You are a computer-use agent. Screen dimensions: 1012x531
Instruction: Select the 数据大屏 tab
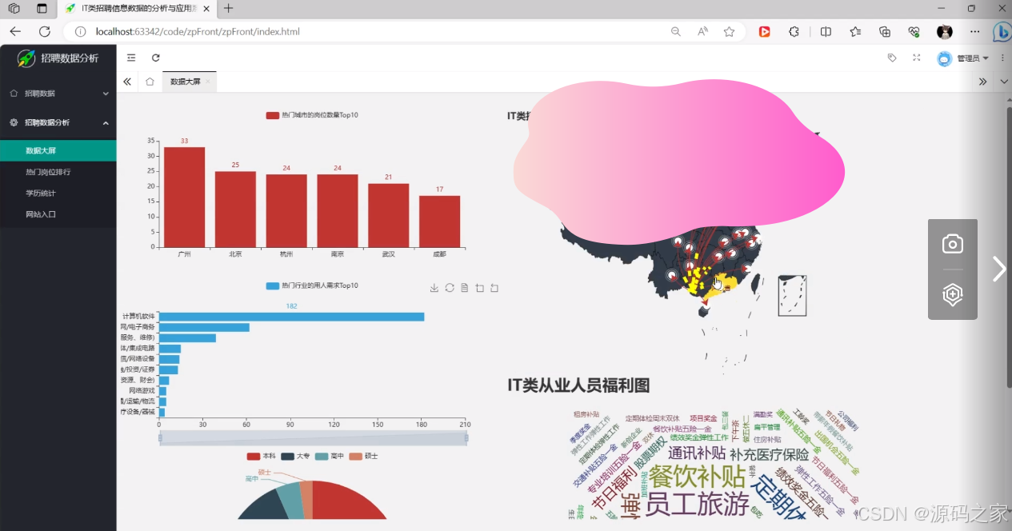pyautogui.click(x=185, y=81)
